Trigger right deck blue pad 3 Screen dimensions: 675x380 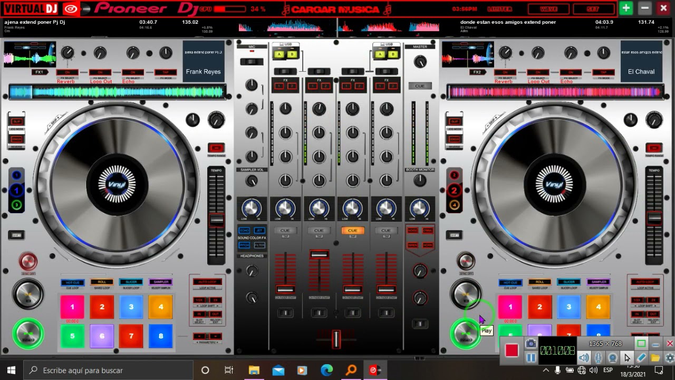569,307
